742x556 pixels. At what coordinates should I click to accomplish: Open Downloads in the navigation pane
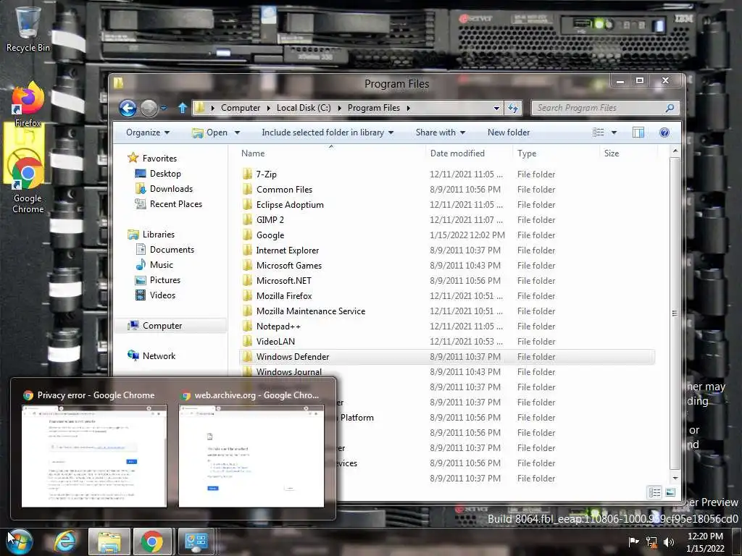click(164, 189)
